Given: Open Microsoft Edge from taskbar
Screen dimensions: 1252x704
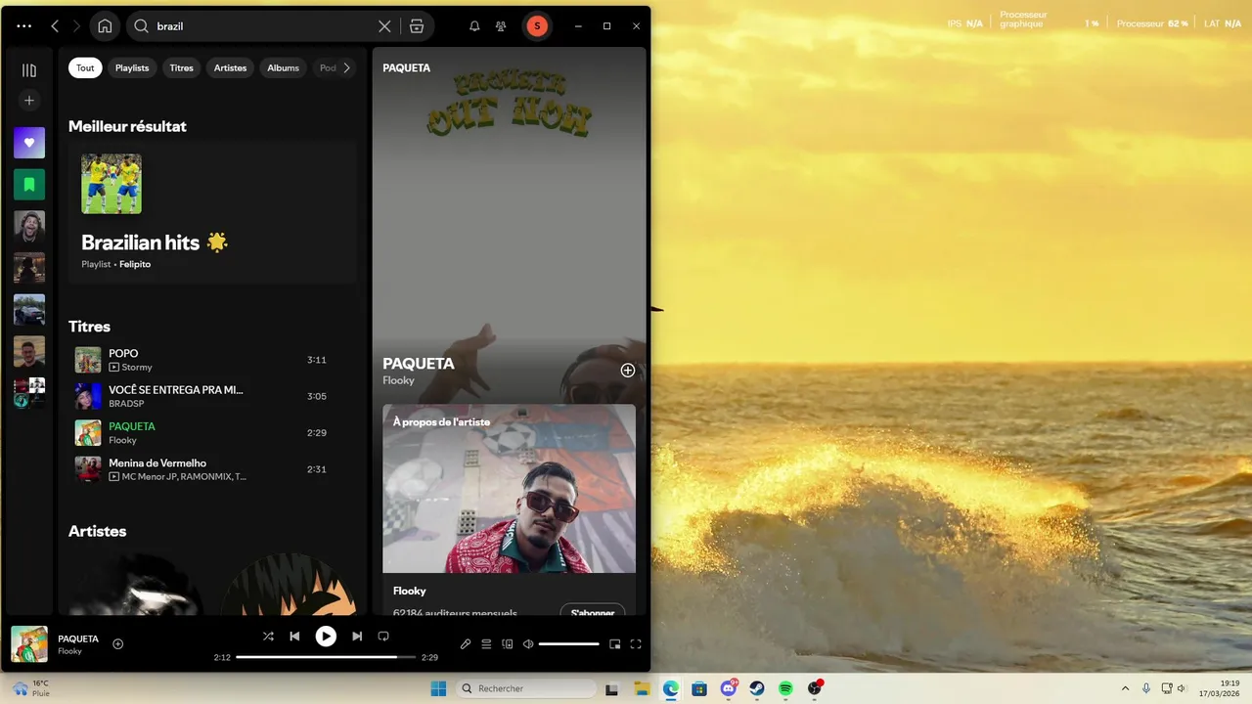Looking at the screenshot, I should point(671,688).
